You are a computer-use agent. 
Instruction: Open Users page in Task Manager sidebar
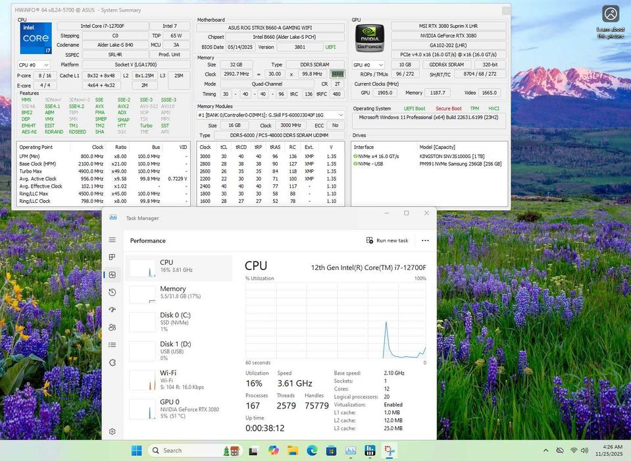point(113,327)
